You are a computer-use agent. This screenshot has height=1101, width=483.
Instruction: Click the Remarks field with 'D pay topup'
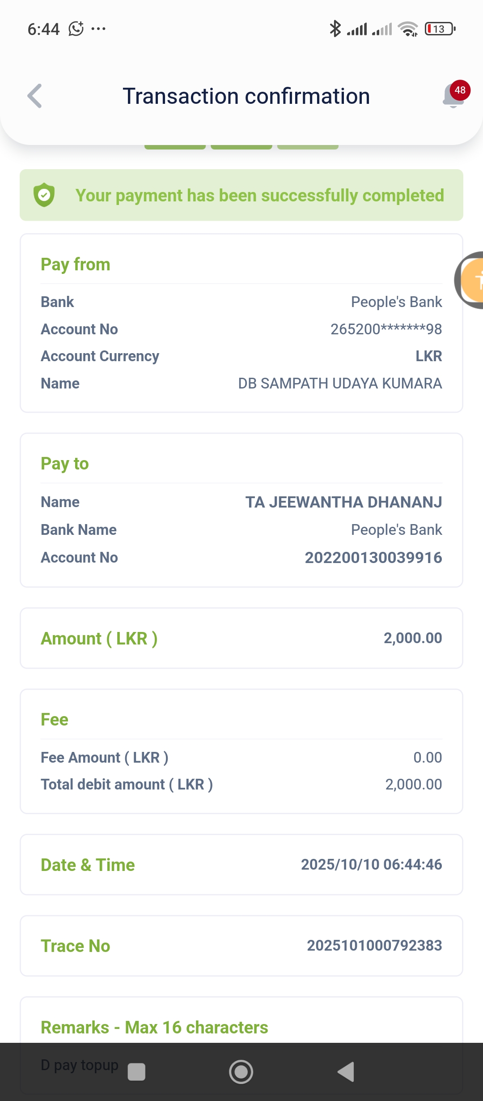coord(80,1065)
